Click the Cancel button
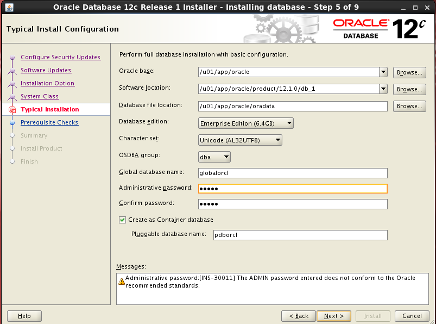436x324 pixels. point(412,316)
